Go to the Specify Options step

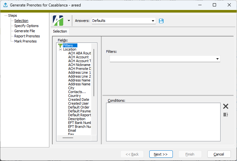pos(26,26)
